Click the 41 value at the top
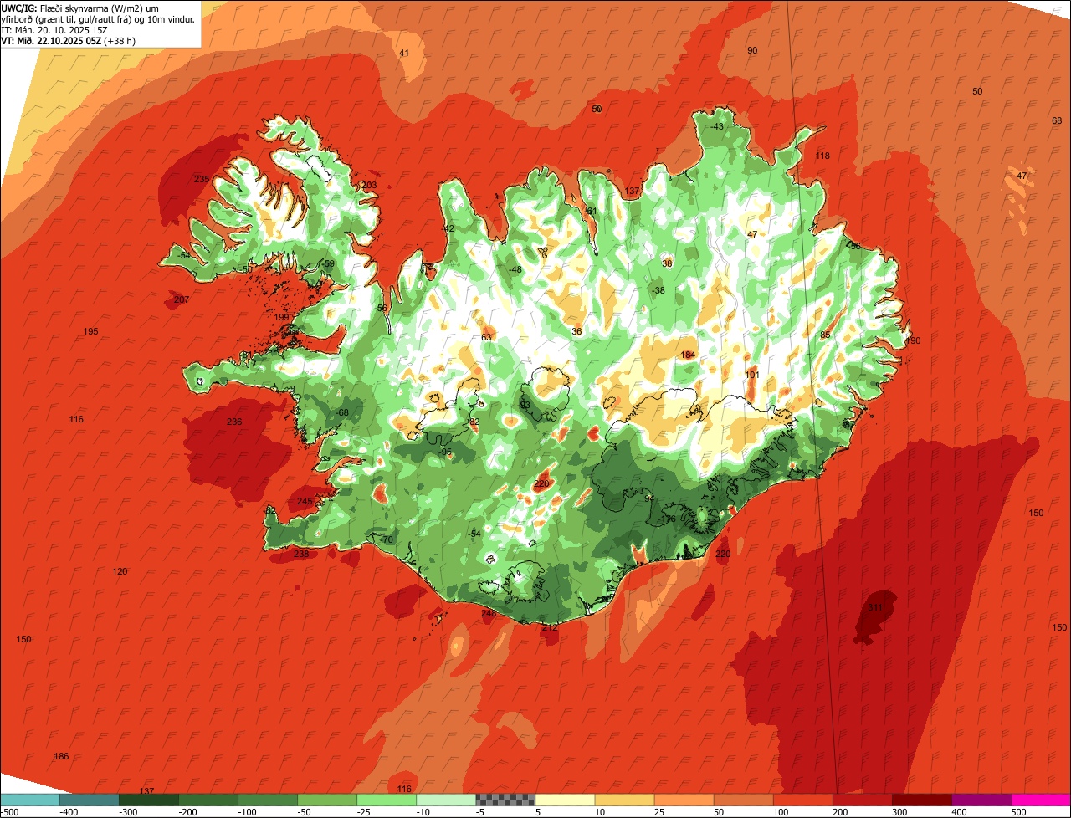This screenshot has height=818, width=1071. pyautogui.click(x=404, y=53)
